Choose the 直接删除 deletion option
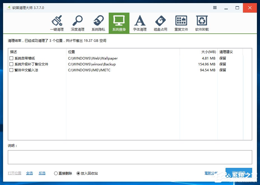This screenshot has width=260, height=185. 55,173
